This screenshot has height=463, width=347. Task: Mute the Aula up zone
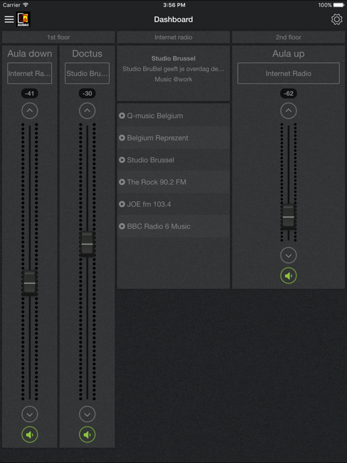point(289,276)
